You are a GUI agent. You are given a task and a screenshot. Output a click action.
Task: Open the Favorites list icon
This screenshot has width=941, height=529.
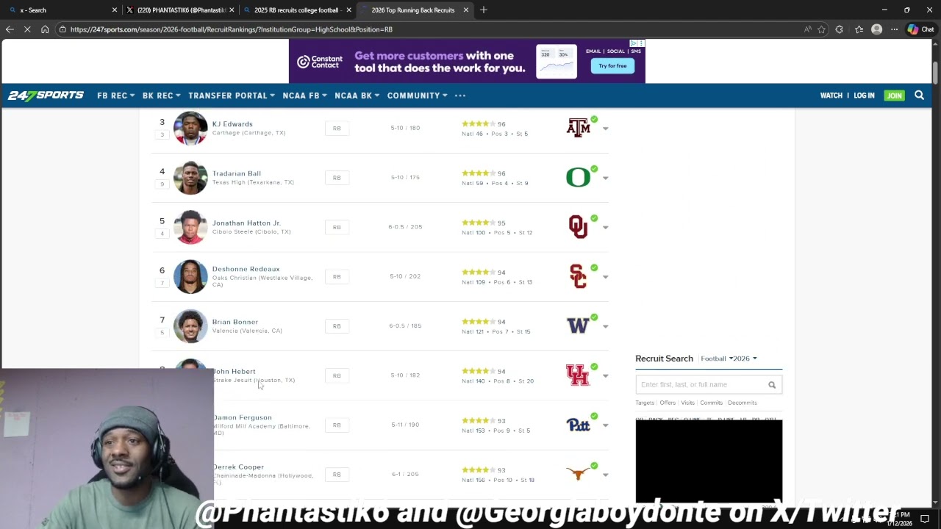(859, 29)
